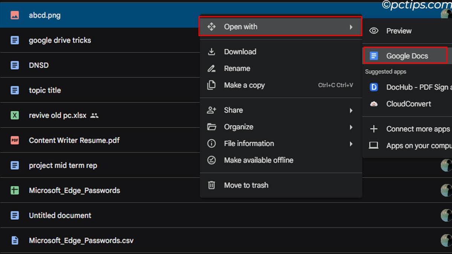452x254 pixels.
Task: Select the google drive tricks file name
Action: coord(60,40)
